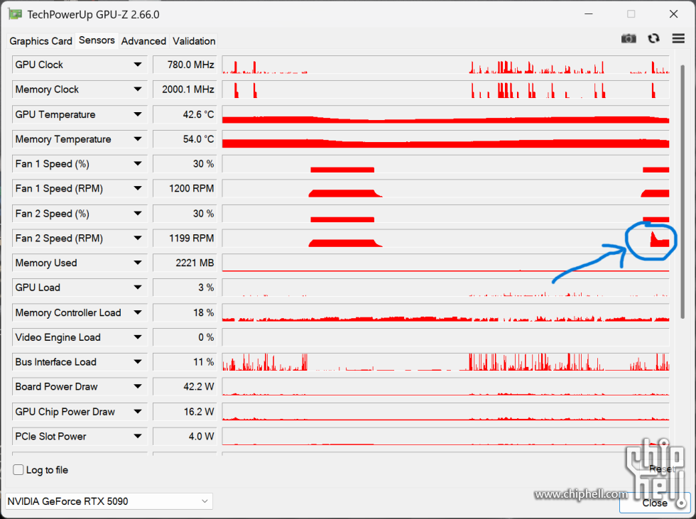This screenshot has height=519, width=696.
Task: Take a screenshot with the camera icon
Action: click(629, 38)
